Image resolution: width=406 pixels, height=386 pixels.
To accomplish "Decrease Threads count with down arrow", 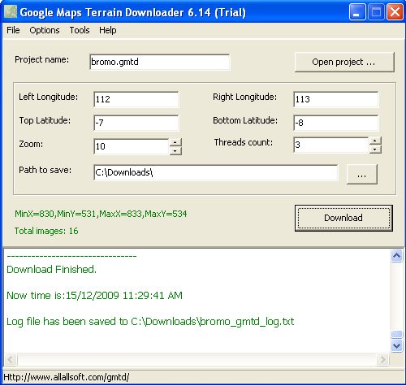I will [375, 150].
